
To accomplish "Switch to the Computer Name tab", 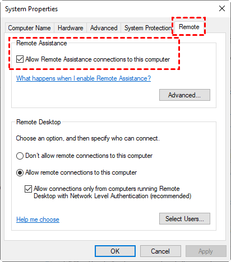I will pos(29,28).
